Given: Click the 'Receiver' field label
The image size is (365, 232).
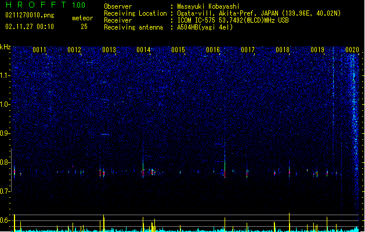Looking at the screenshot, I should pyautogui.click(x=118, y=20).
